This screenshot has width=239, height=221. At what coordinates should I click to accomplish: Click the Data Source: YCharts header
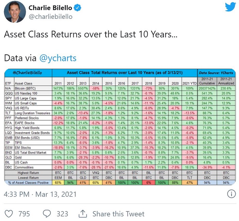(x=217, y=72)
